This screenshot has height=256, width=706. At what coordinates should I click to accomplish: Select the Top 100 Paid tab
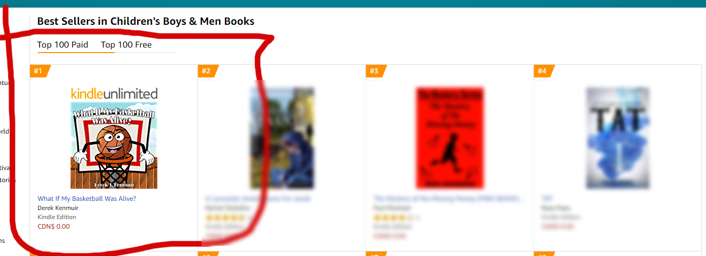pyautogui.click(x=62, y=45)
